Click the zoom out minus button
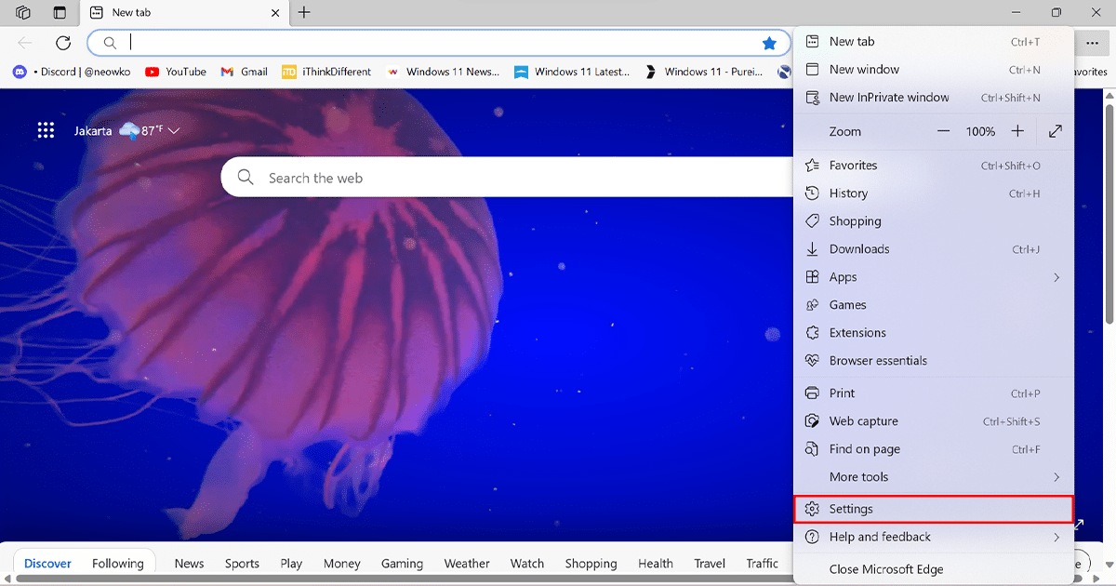The width and height of the screenshot is (1116, 586). [944, 132]
